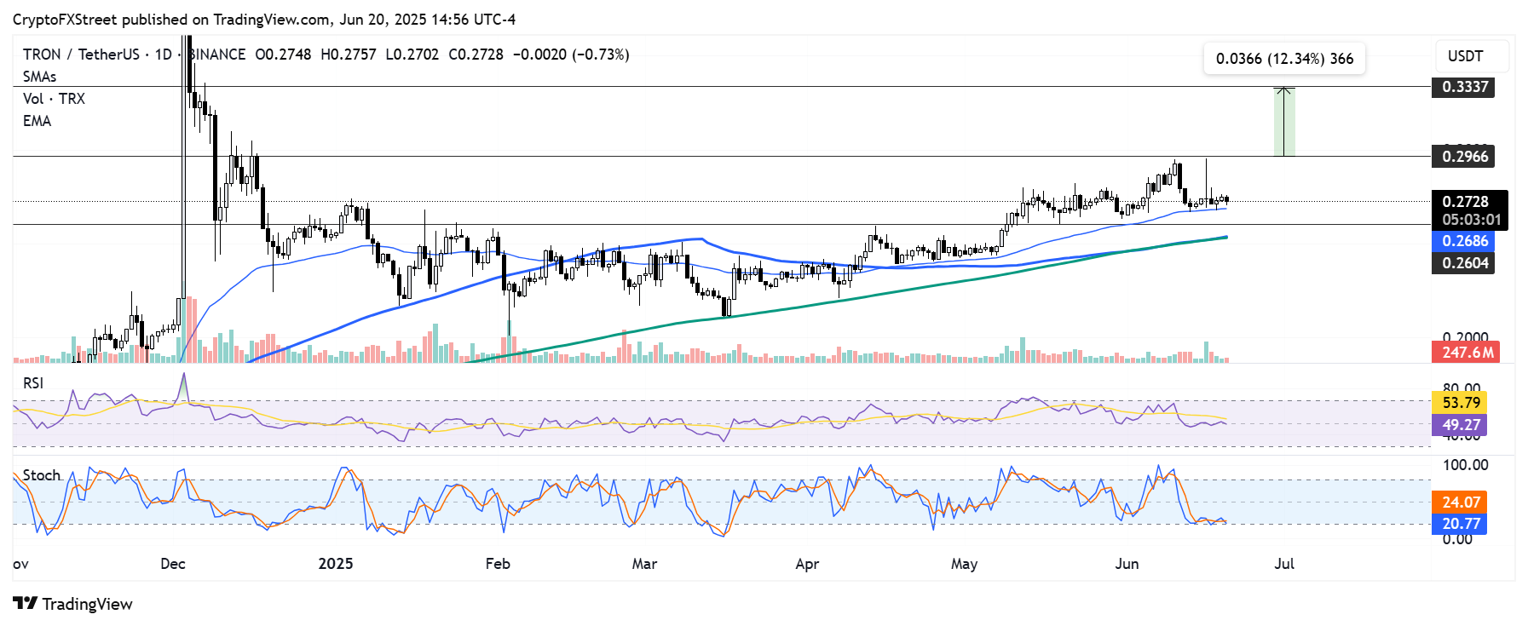The width and height of the screenshot is (1528, 626).
Task: Select the Vol · TRX indicator legend
Action: point(54,99)
